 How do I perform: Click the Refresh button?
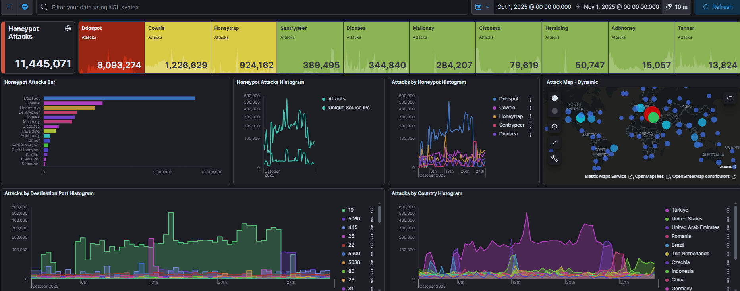pyautogui.click(x=717, y=7)
